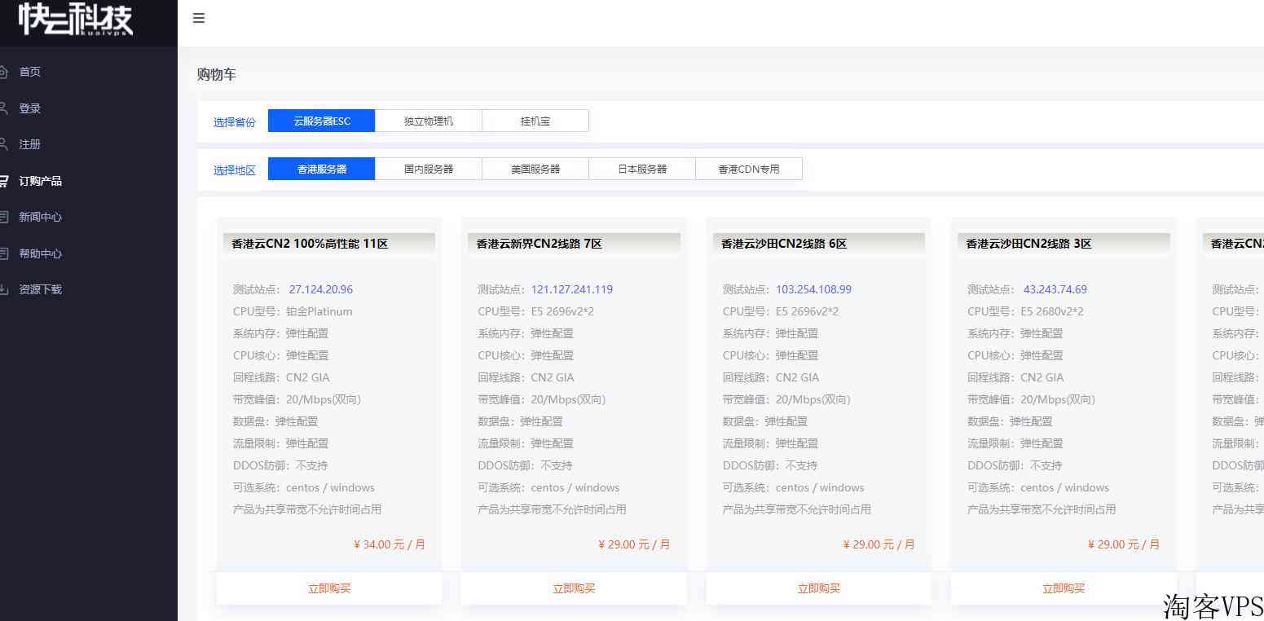The image size is (1264, 621).
Task: Click the 香港云CN2 100%高性能 11区 title
Action: click(310, 244)
